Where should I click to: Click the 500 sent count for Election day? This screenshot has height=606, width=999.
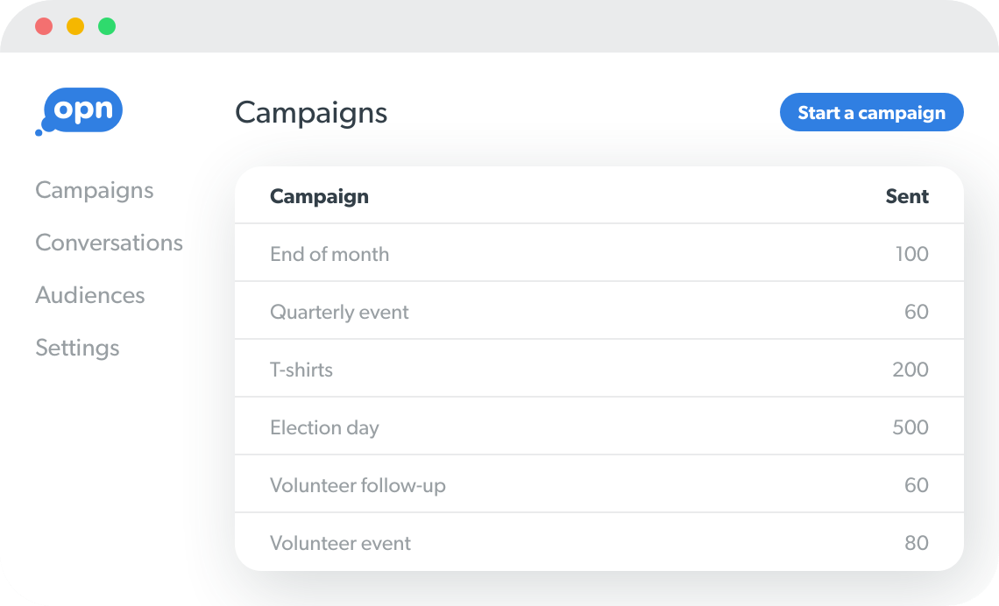click(910, 427)
